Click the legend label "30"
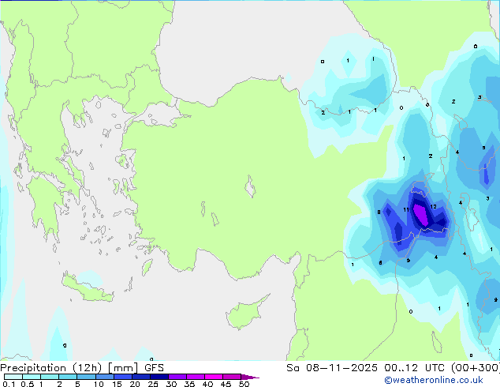500x387 pixels. point(171,384)
